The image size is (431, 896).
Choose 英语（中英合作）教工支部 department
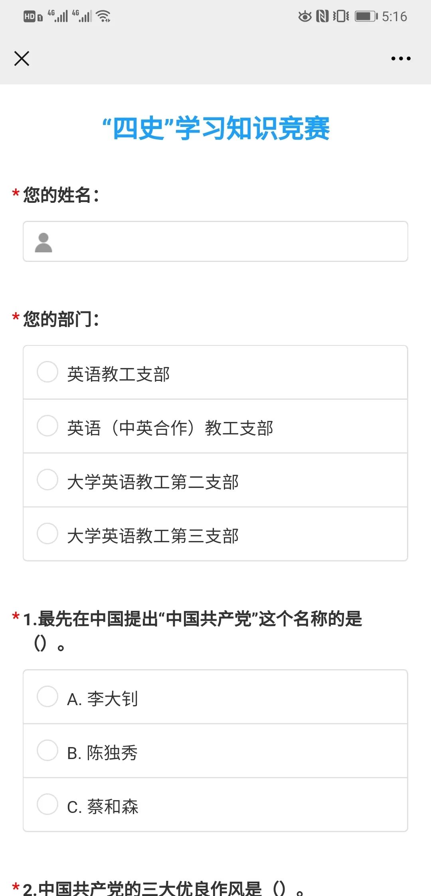47,426
